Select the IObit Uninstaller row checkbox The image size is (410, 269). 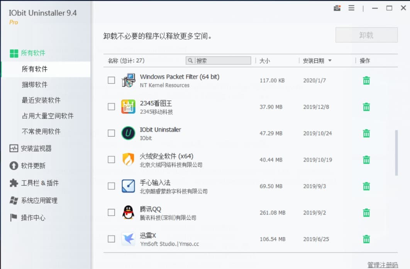(x=112, y=133)
